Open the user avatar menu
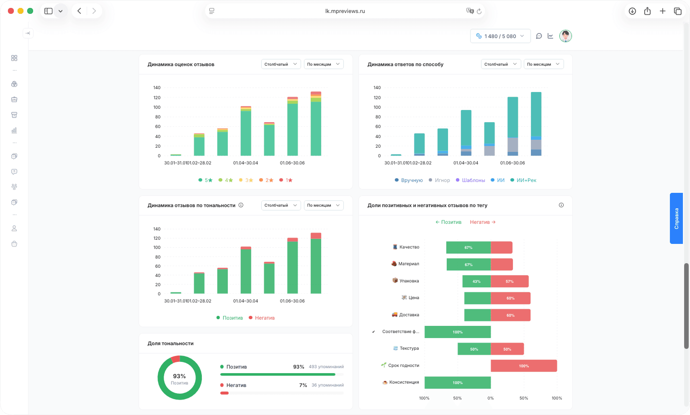 tap(566, 36)
